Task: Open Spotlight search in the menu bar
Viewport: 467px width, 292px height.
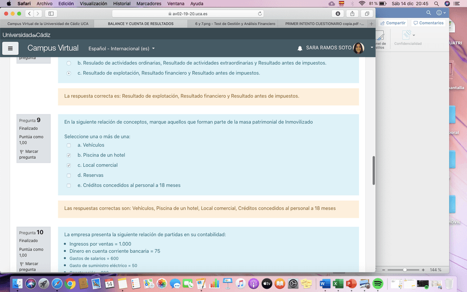Action: click(436, 3)
